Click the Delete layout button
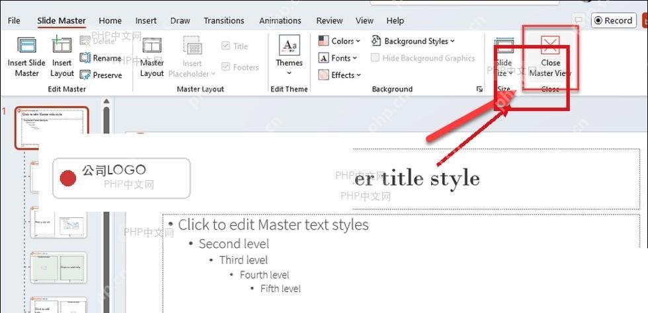Screen dimensions: 648x313 pyautogui.click(x=97, y=41)
